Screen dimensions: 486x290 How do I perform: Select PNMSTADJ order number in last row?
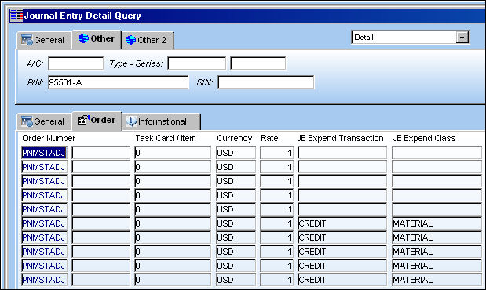click(44, 280)
